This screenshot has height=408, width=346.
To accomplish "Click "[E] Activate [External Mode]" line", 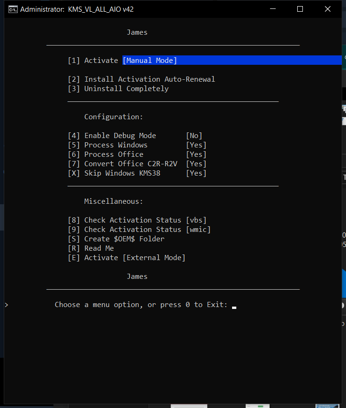I will pyautogui.click(x=127, y=258).
